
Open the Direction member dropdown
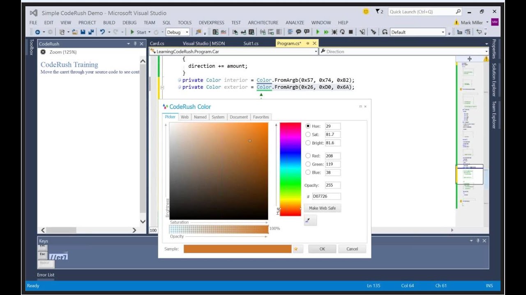pyautogui.click(x=487, y=52)
